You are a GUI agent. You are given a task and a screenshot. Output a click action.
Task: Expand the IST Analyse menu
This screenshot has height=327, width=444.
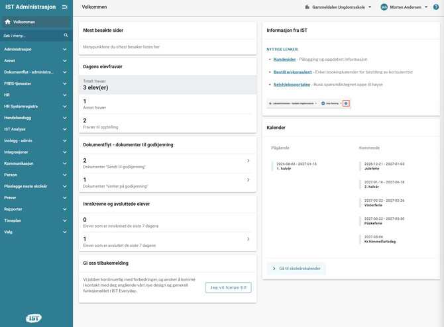click(36, 129)
